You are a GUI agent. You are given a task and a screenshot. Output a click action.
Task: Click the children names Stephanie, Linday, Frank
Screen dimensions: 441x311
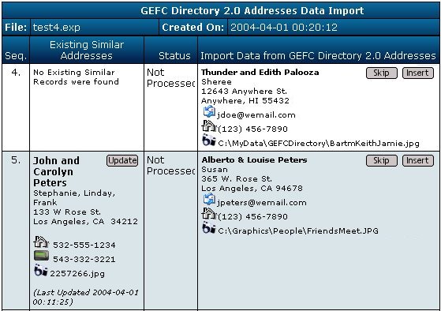coord(74,197)
